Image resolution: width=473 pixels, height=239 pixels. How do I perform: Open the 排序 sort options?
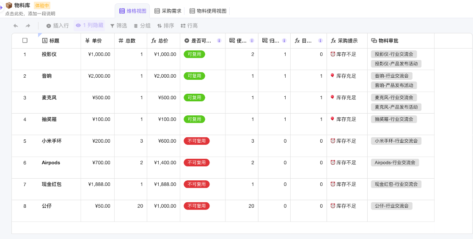pos(165,26)
